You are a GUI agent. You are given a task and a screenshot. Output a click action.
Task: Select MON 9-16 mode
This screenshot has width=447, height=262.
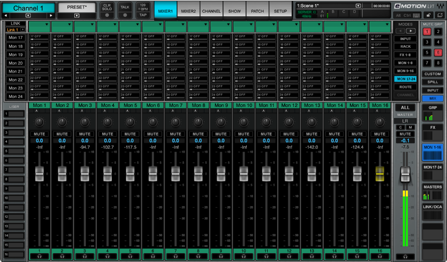(x=405, y=71)
